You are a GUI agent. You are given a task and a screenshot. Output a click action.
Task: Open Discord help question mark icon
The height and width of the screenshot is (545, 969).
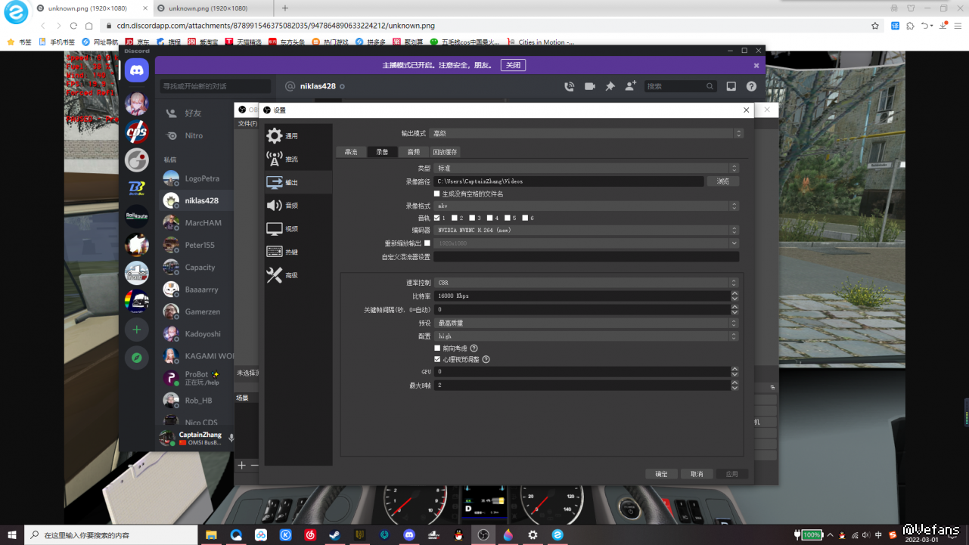click(751, 86)
